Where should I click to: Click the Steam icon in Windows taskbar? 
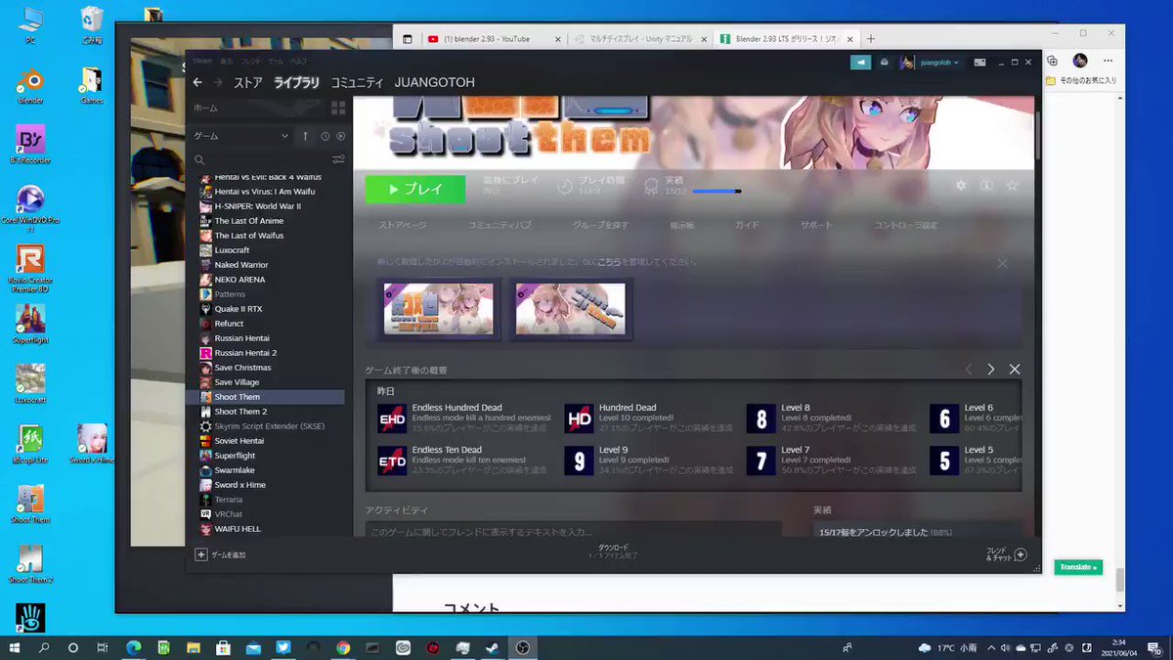click(x=493, y=647)
